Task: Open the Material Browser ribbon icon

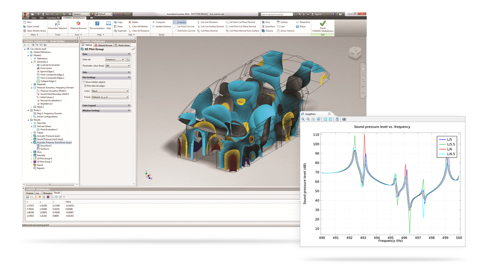Action: point(78,23)
